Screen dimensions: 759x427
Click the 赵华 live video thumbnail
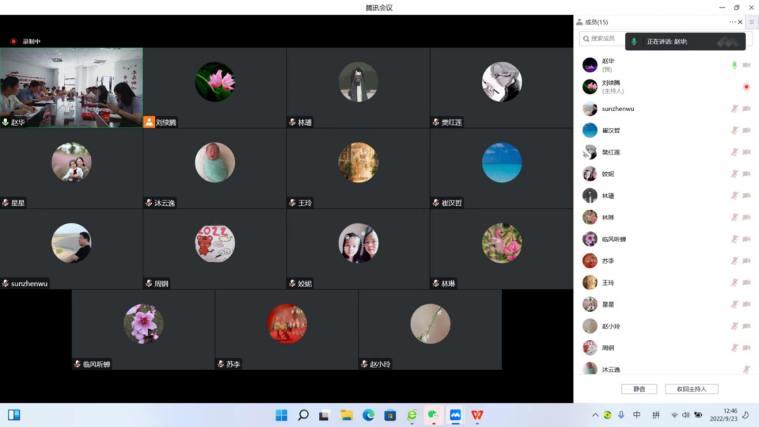click(x=72, y=86)
